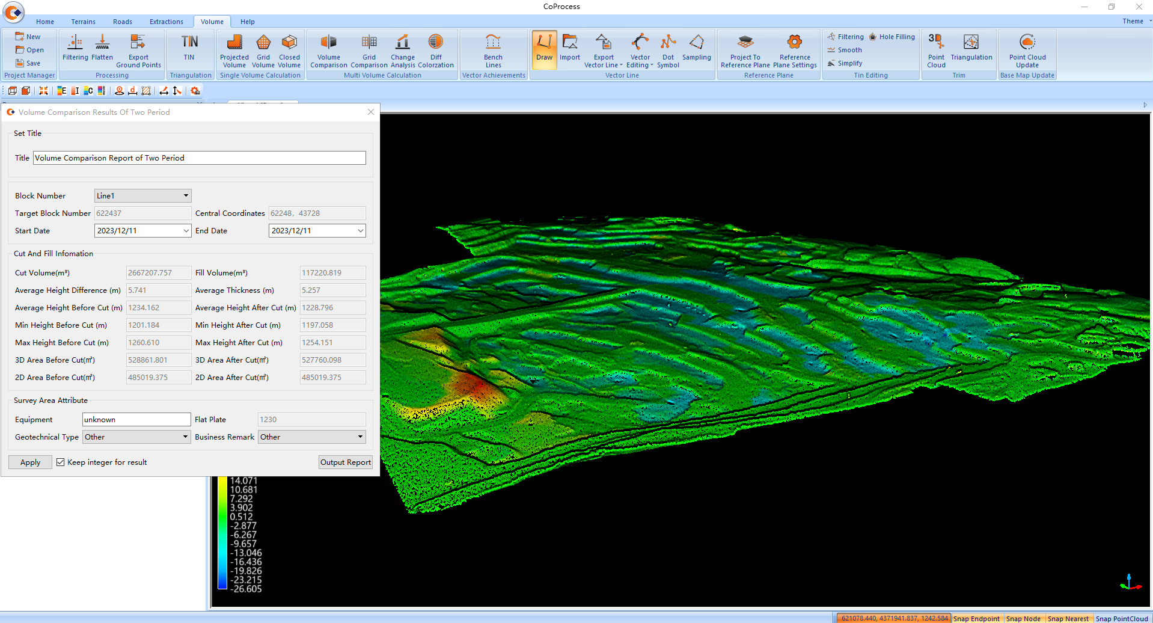Open the Point Cloud Update tool
Screen dimensions: 1153x623
coord(1027,50)
